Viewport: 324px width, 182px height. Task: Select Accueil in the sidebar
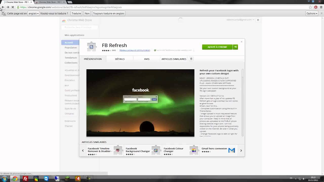pos(70,42)
